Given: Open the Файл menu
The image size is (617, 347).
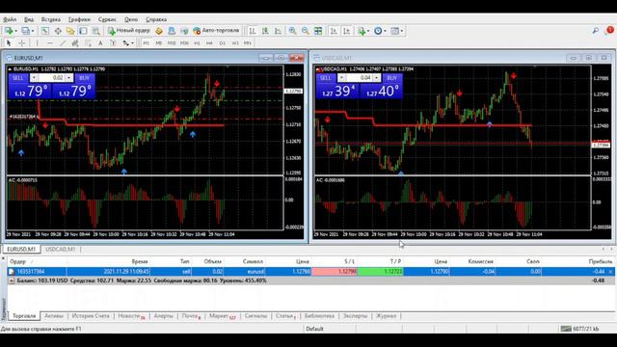Looking at the screenshot, I should 10,19.
